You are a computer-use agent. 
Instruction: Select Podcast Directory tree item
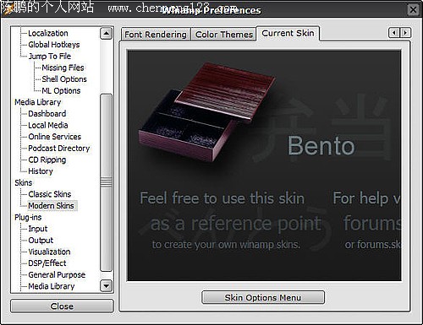pyautogui.click(x=59, y=149)
